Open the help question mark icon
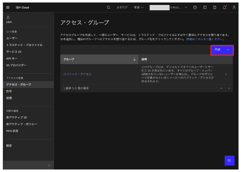241x172 pixels. click(x=195, y=7)
